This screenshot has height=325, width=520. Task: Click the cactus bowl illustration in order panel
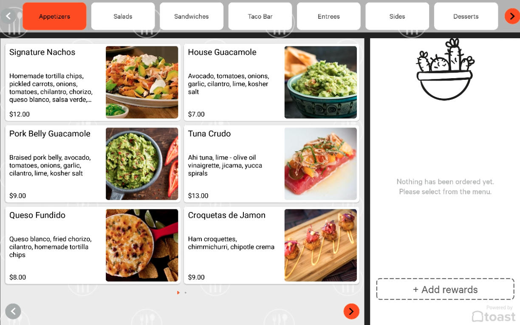point(444,69)
